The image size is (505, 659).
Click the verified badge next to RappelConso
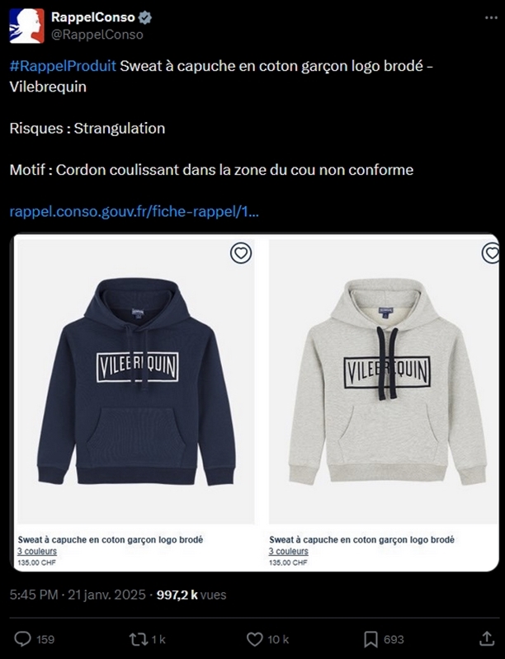pos(145,17)
